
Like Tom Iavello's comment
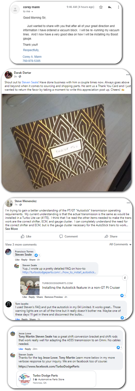pos(17,319)
